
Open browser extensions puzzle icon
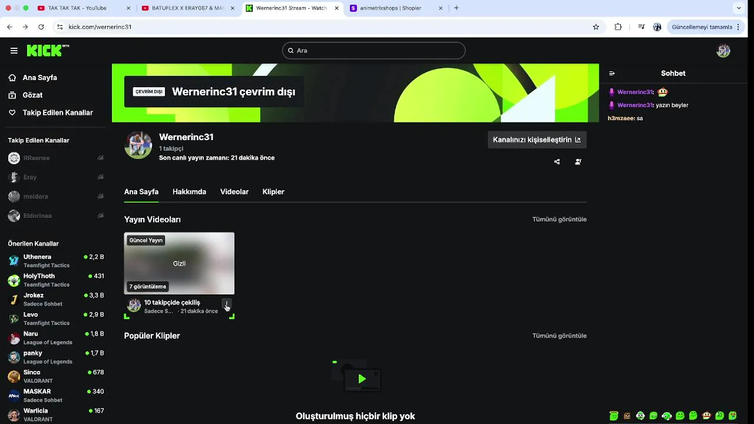pos(618,26)
